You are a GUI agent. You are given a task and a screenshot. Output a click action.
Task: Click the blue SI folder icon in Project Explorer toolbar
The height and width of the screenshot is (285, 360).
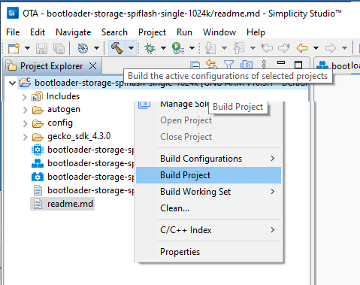(x=247, y=65)
